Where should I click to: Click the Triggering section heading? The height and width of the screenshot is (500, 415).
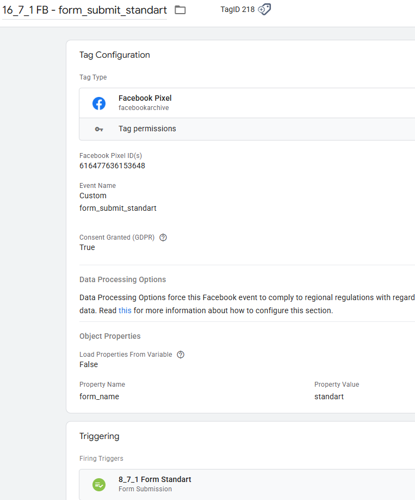pyautogui.click(x=100, y=436)
